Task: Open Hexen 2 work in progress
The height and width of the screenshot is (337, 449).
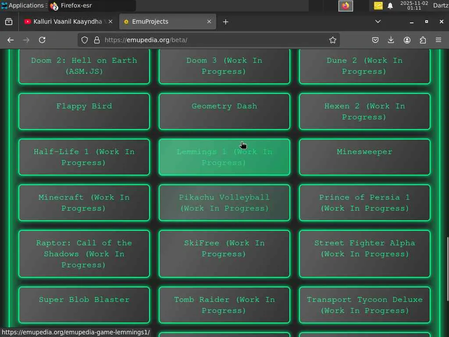Action: coord(364,111)
